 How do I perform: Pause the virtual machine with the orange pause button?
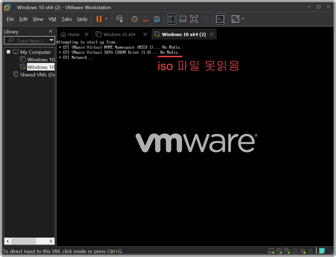click(99, 19)
